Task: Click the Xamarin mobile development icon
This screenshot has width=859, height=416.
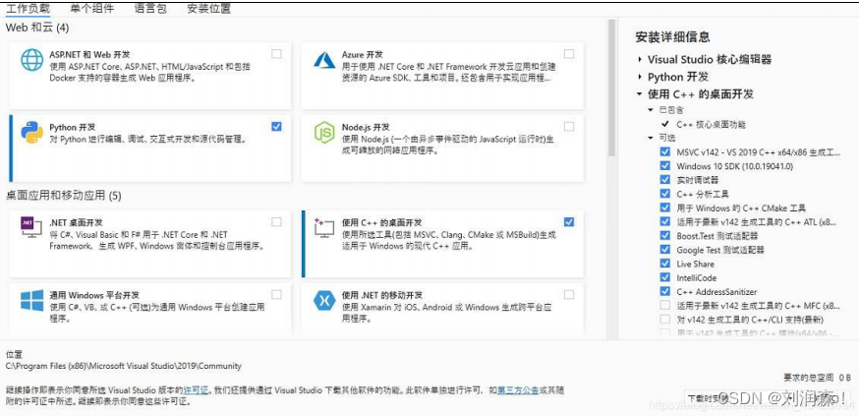Action: [x=324, y=300]
